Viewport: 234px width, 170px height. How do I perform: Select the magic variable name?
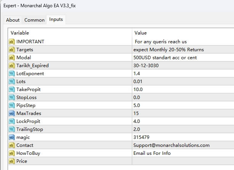pos(23,137)
